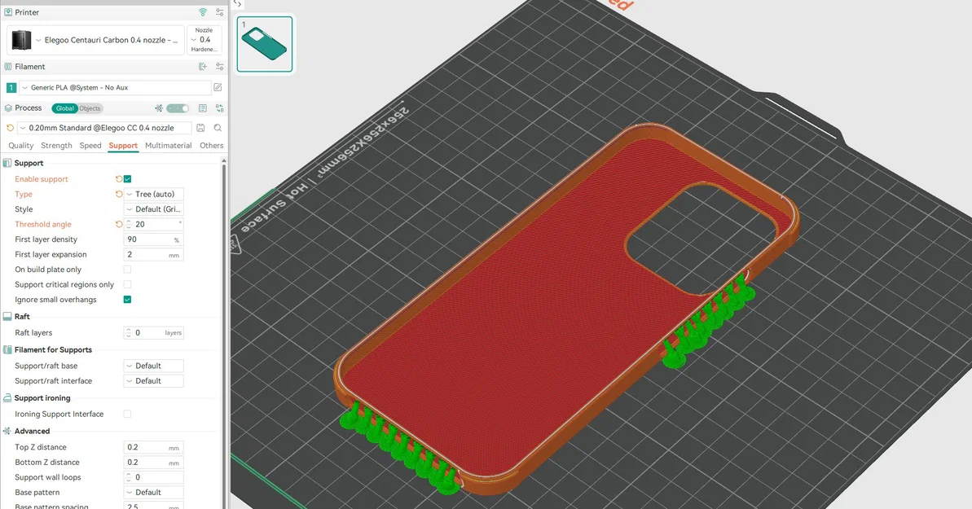
Task: Select the plate 1 thumbnail
Action: (x=265, y=44)
